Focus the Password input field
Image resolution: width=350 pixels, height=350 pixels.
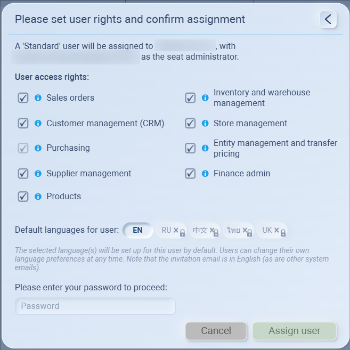[95, 306]
